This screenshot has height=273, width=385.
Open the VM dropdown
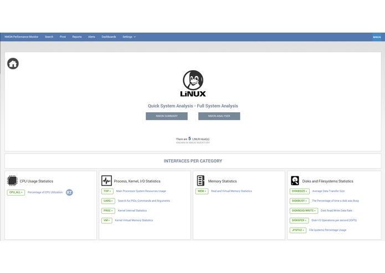(x=106, y=221)
